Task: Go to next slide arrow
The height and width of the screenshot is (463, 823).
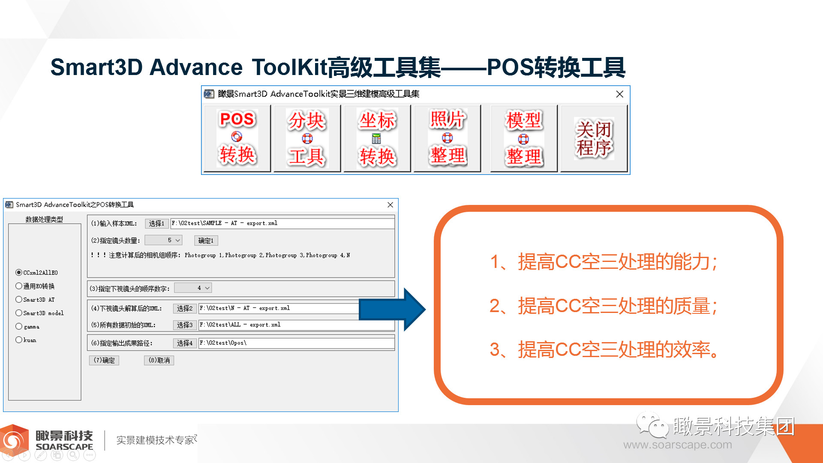Action: 24,455
